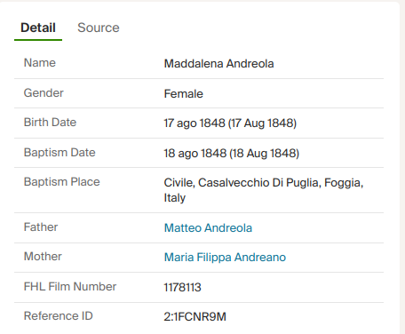The height and width of the screenshot is (334, 405).
Task: Click the Birth Date field label
Action: (50, 123)
